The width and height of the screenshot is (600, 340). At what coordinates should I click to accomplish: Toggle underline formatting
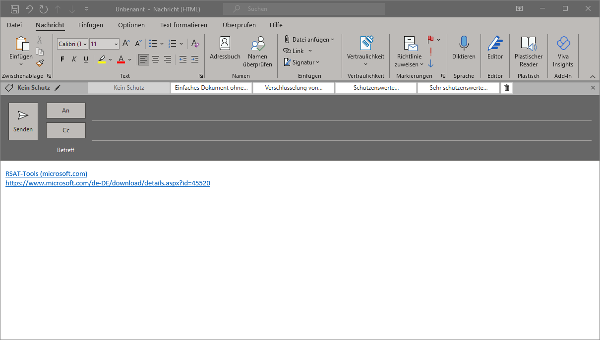click(x=86, y=59)
